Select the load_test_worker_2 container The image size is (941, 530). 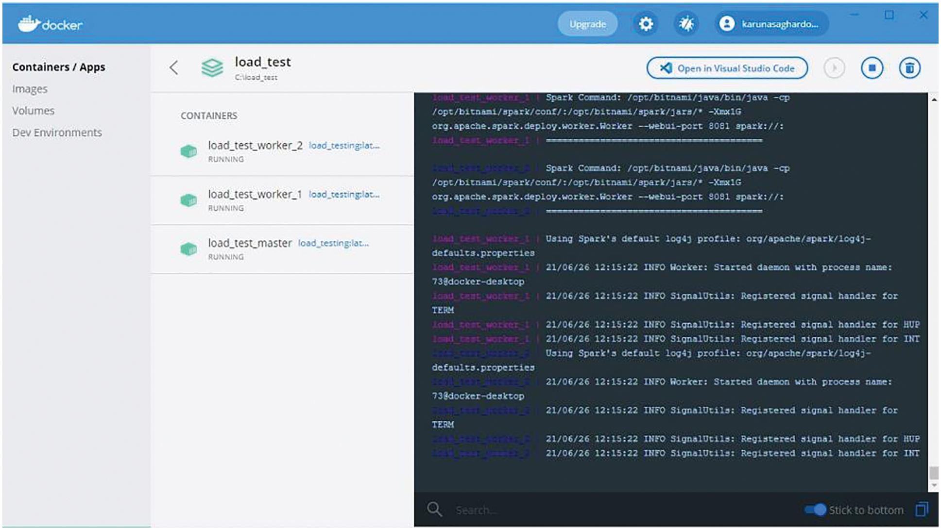click(x=255, y=146)
